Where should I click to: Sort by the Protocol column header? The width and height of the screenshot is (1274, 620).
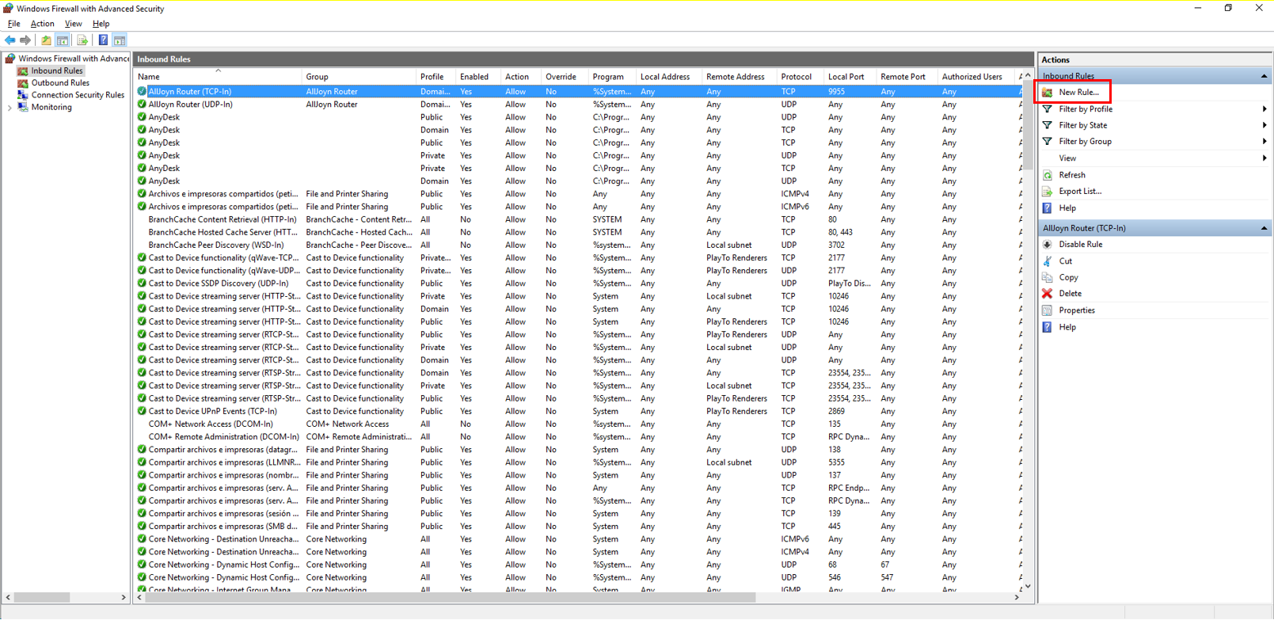point(800,77)
